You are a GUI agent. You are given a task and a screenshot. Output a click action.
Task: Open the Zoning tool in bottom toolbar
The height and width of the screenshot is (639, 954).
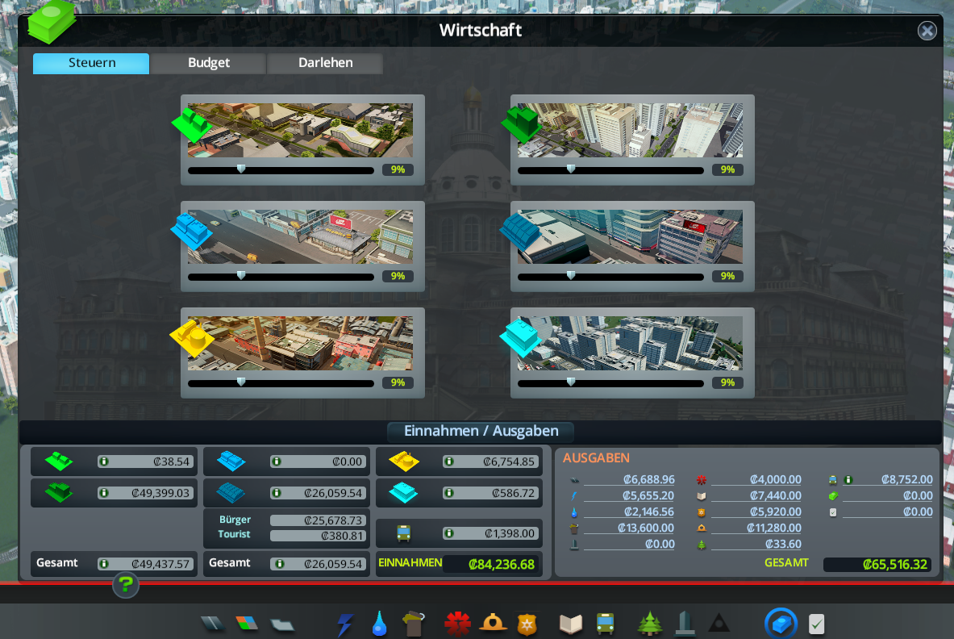pos(247,623)
